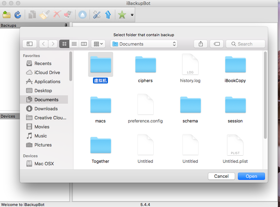280x207 pixels.
Task: Select Desktop in sidebar
Action: pos(44,91)
